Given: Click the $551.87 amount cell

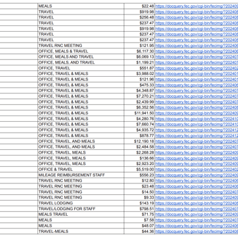Looking at the screenshot, I should click(x=140, y=68).
